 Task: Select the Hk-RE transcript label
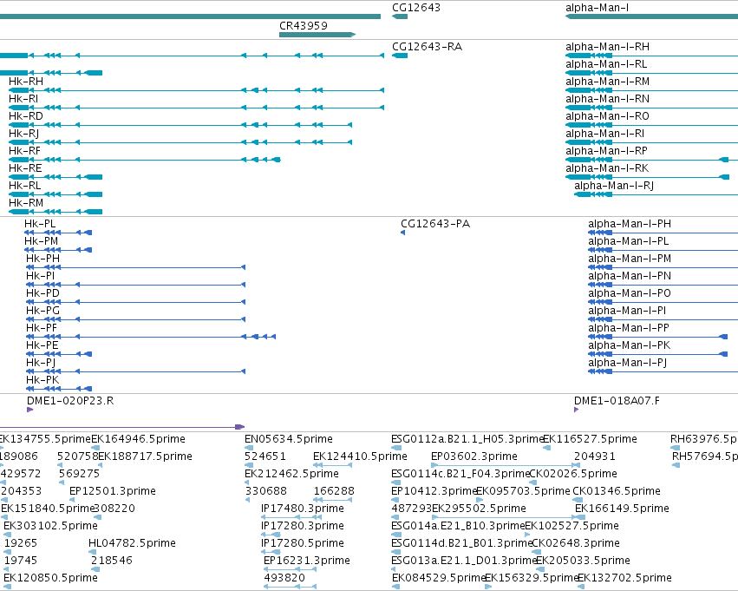point(25,168)
